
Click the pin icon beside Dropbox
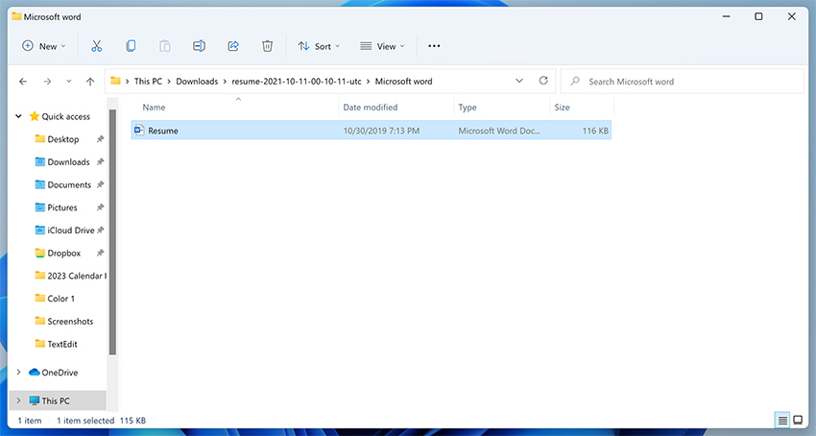click(100, 254)
